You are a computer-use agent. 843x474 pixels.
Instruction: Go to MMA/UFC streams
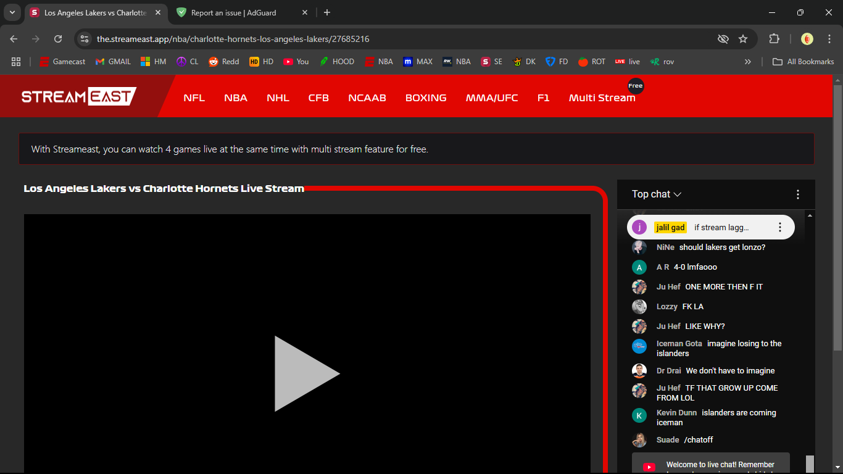(492, 98)
